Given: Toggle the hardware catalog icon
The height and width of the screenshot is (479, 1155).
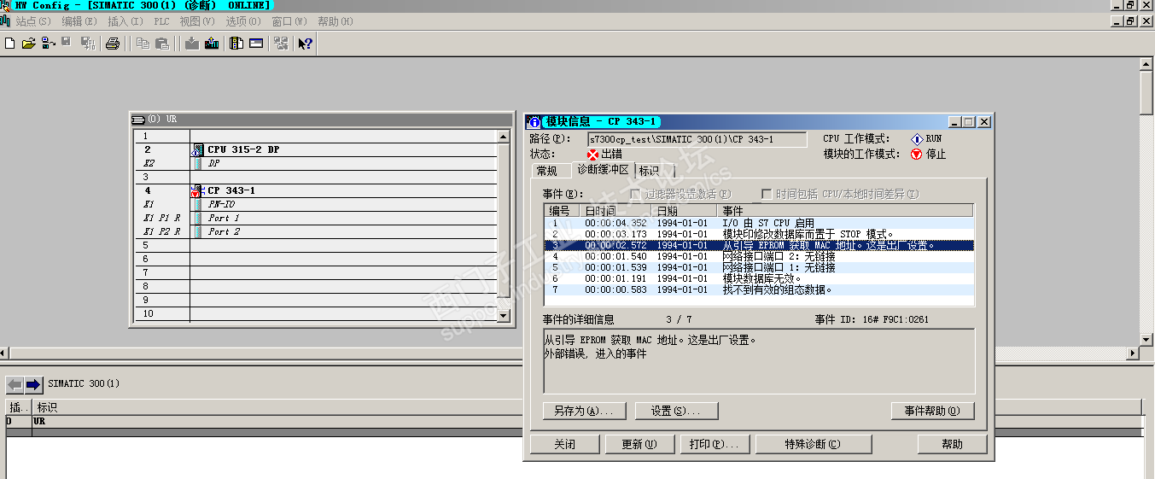Looking at the screenshot, I should tap(236, 43).
